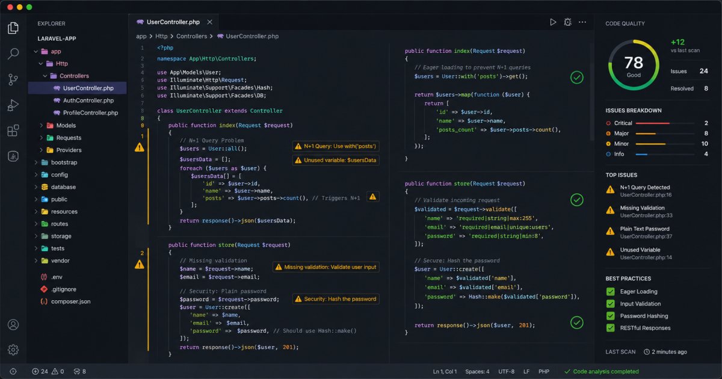Viewport: 722px width, 379px height.
Task: Click the PHP language mode in status bar
Action: point(544,372)
